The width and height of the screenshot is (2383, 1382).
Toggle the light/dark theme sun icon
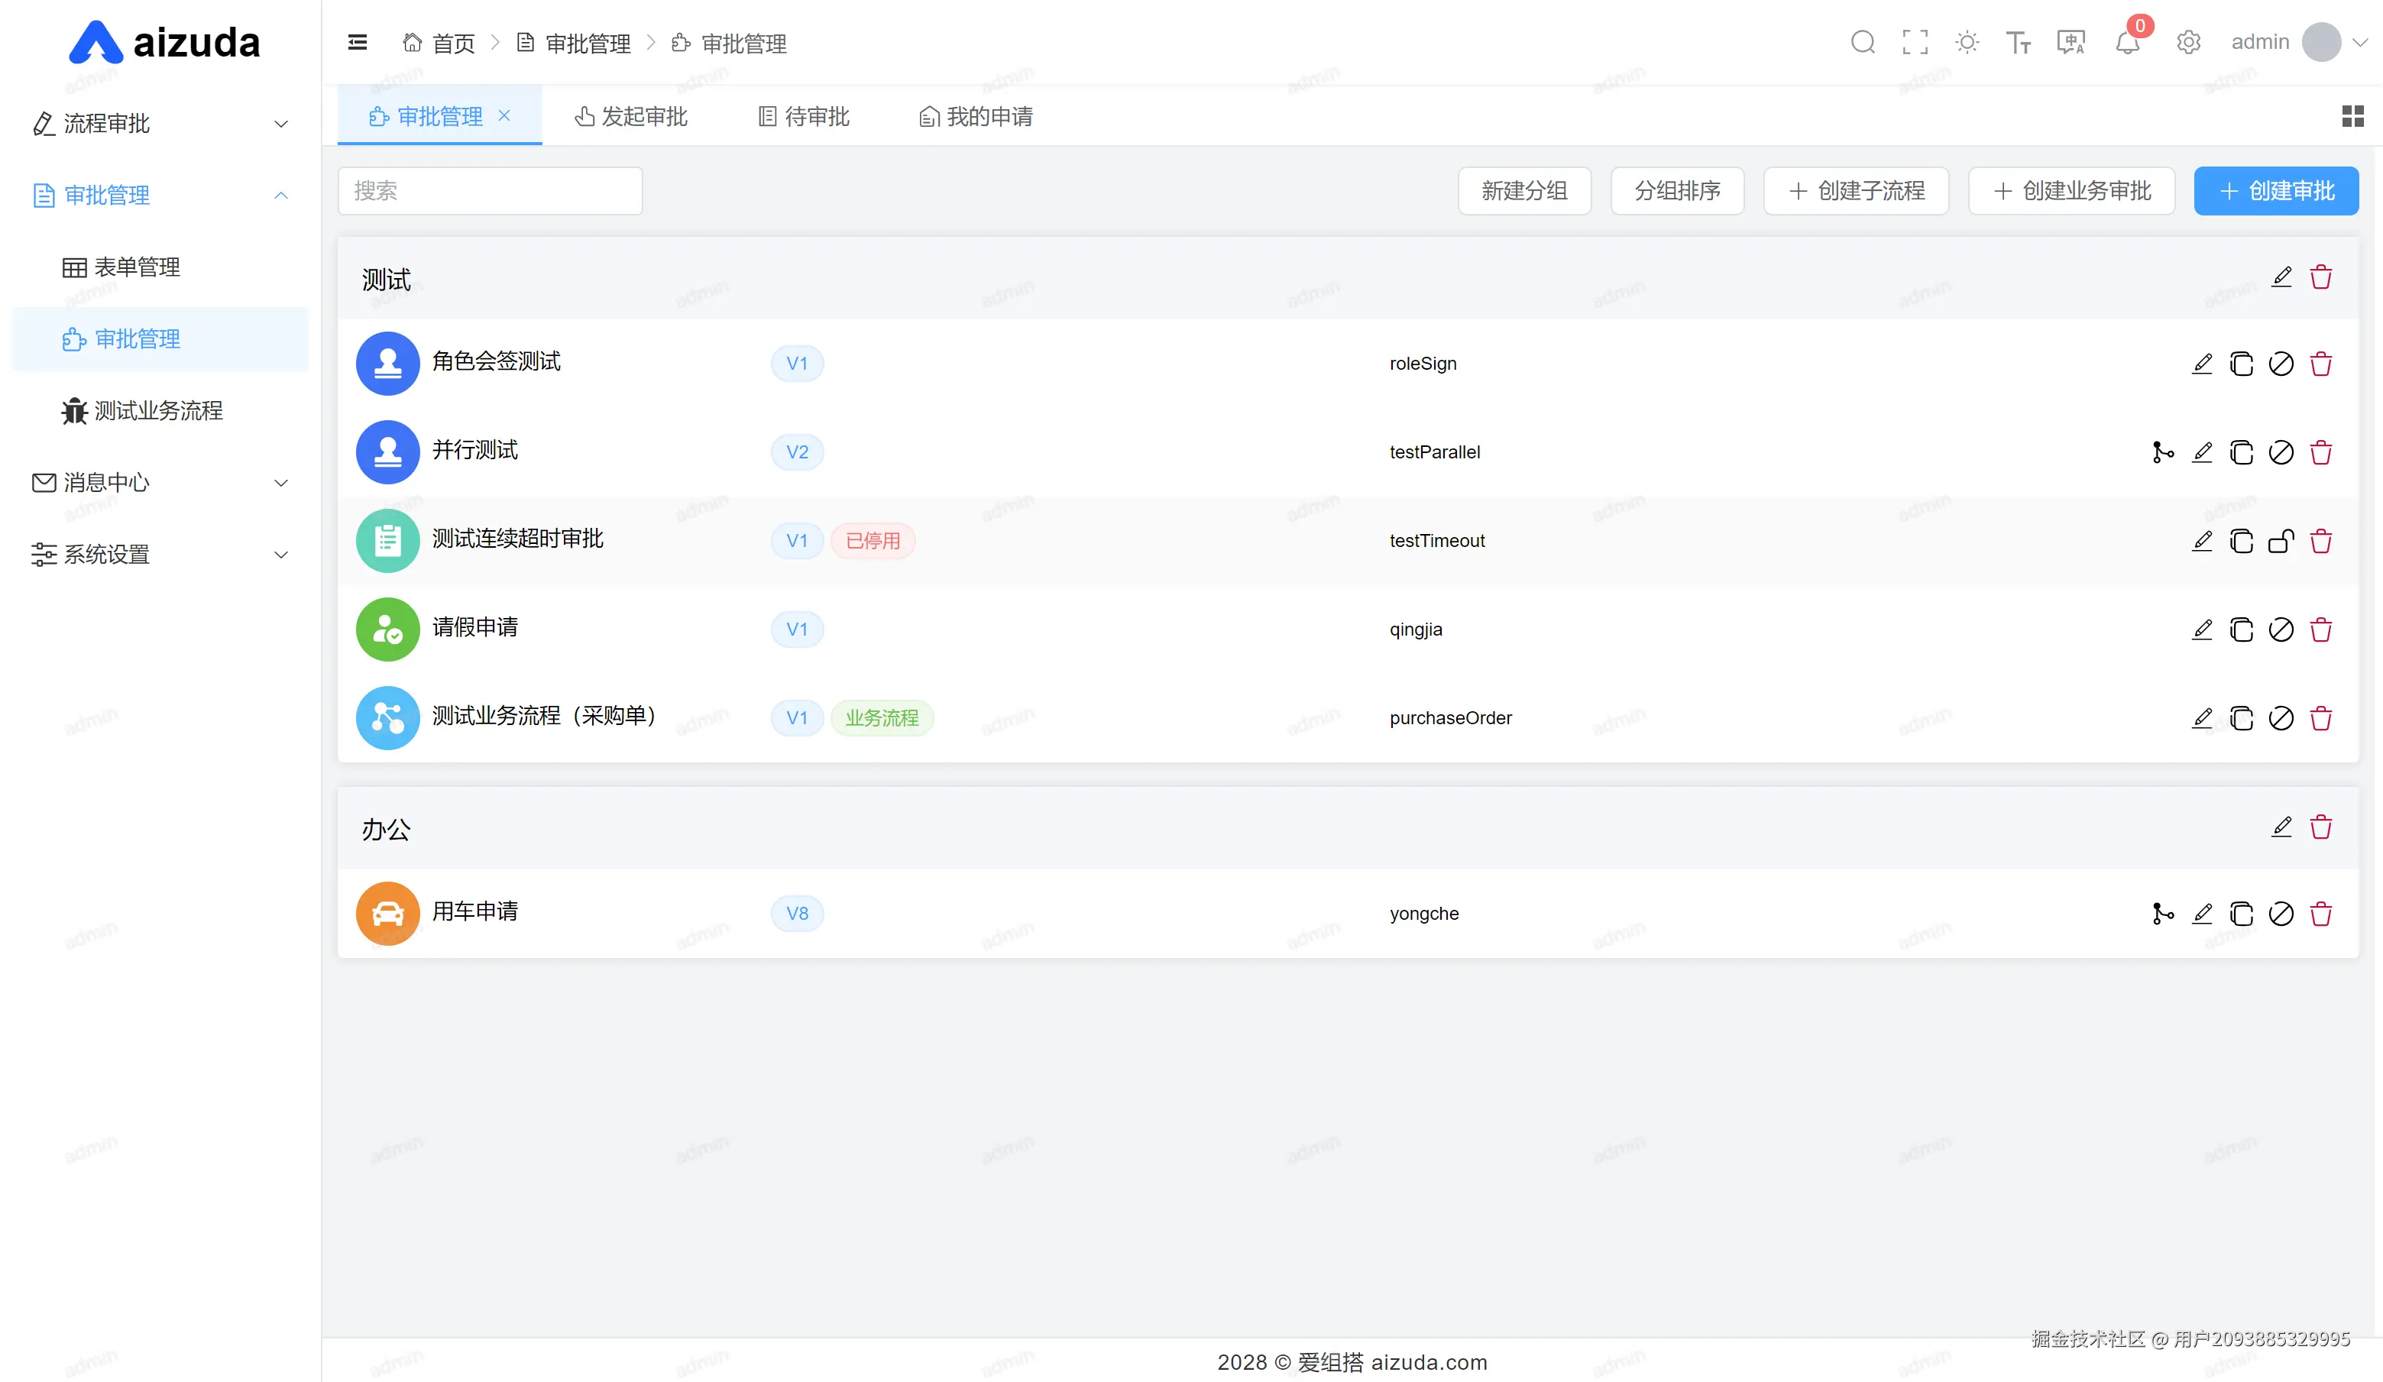tap(1967, 43)
